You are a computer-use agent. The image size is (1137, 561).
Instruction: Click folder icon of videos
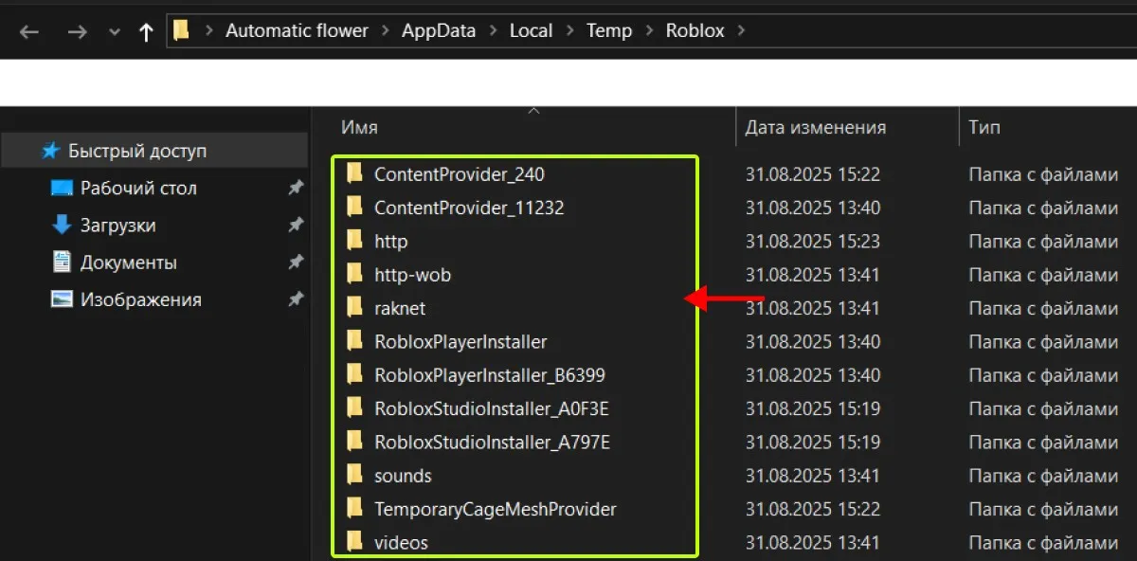coord(354,542)
